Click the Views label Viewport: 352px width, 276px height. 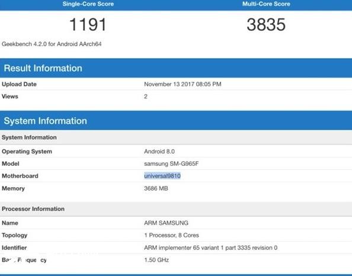(x=10, y=97)
